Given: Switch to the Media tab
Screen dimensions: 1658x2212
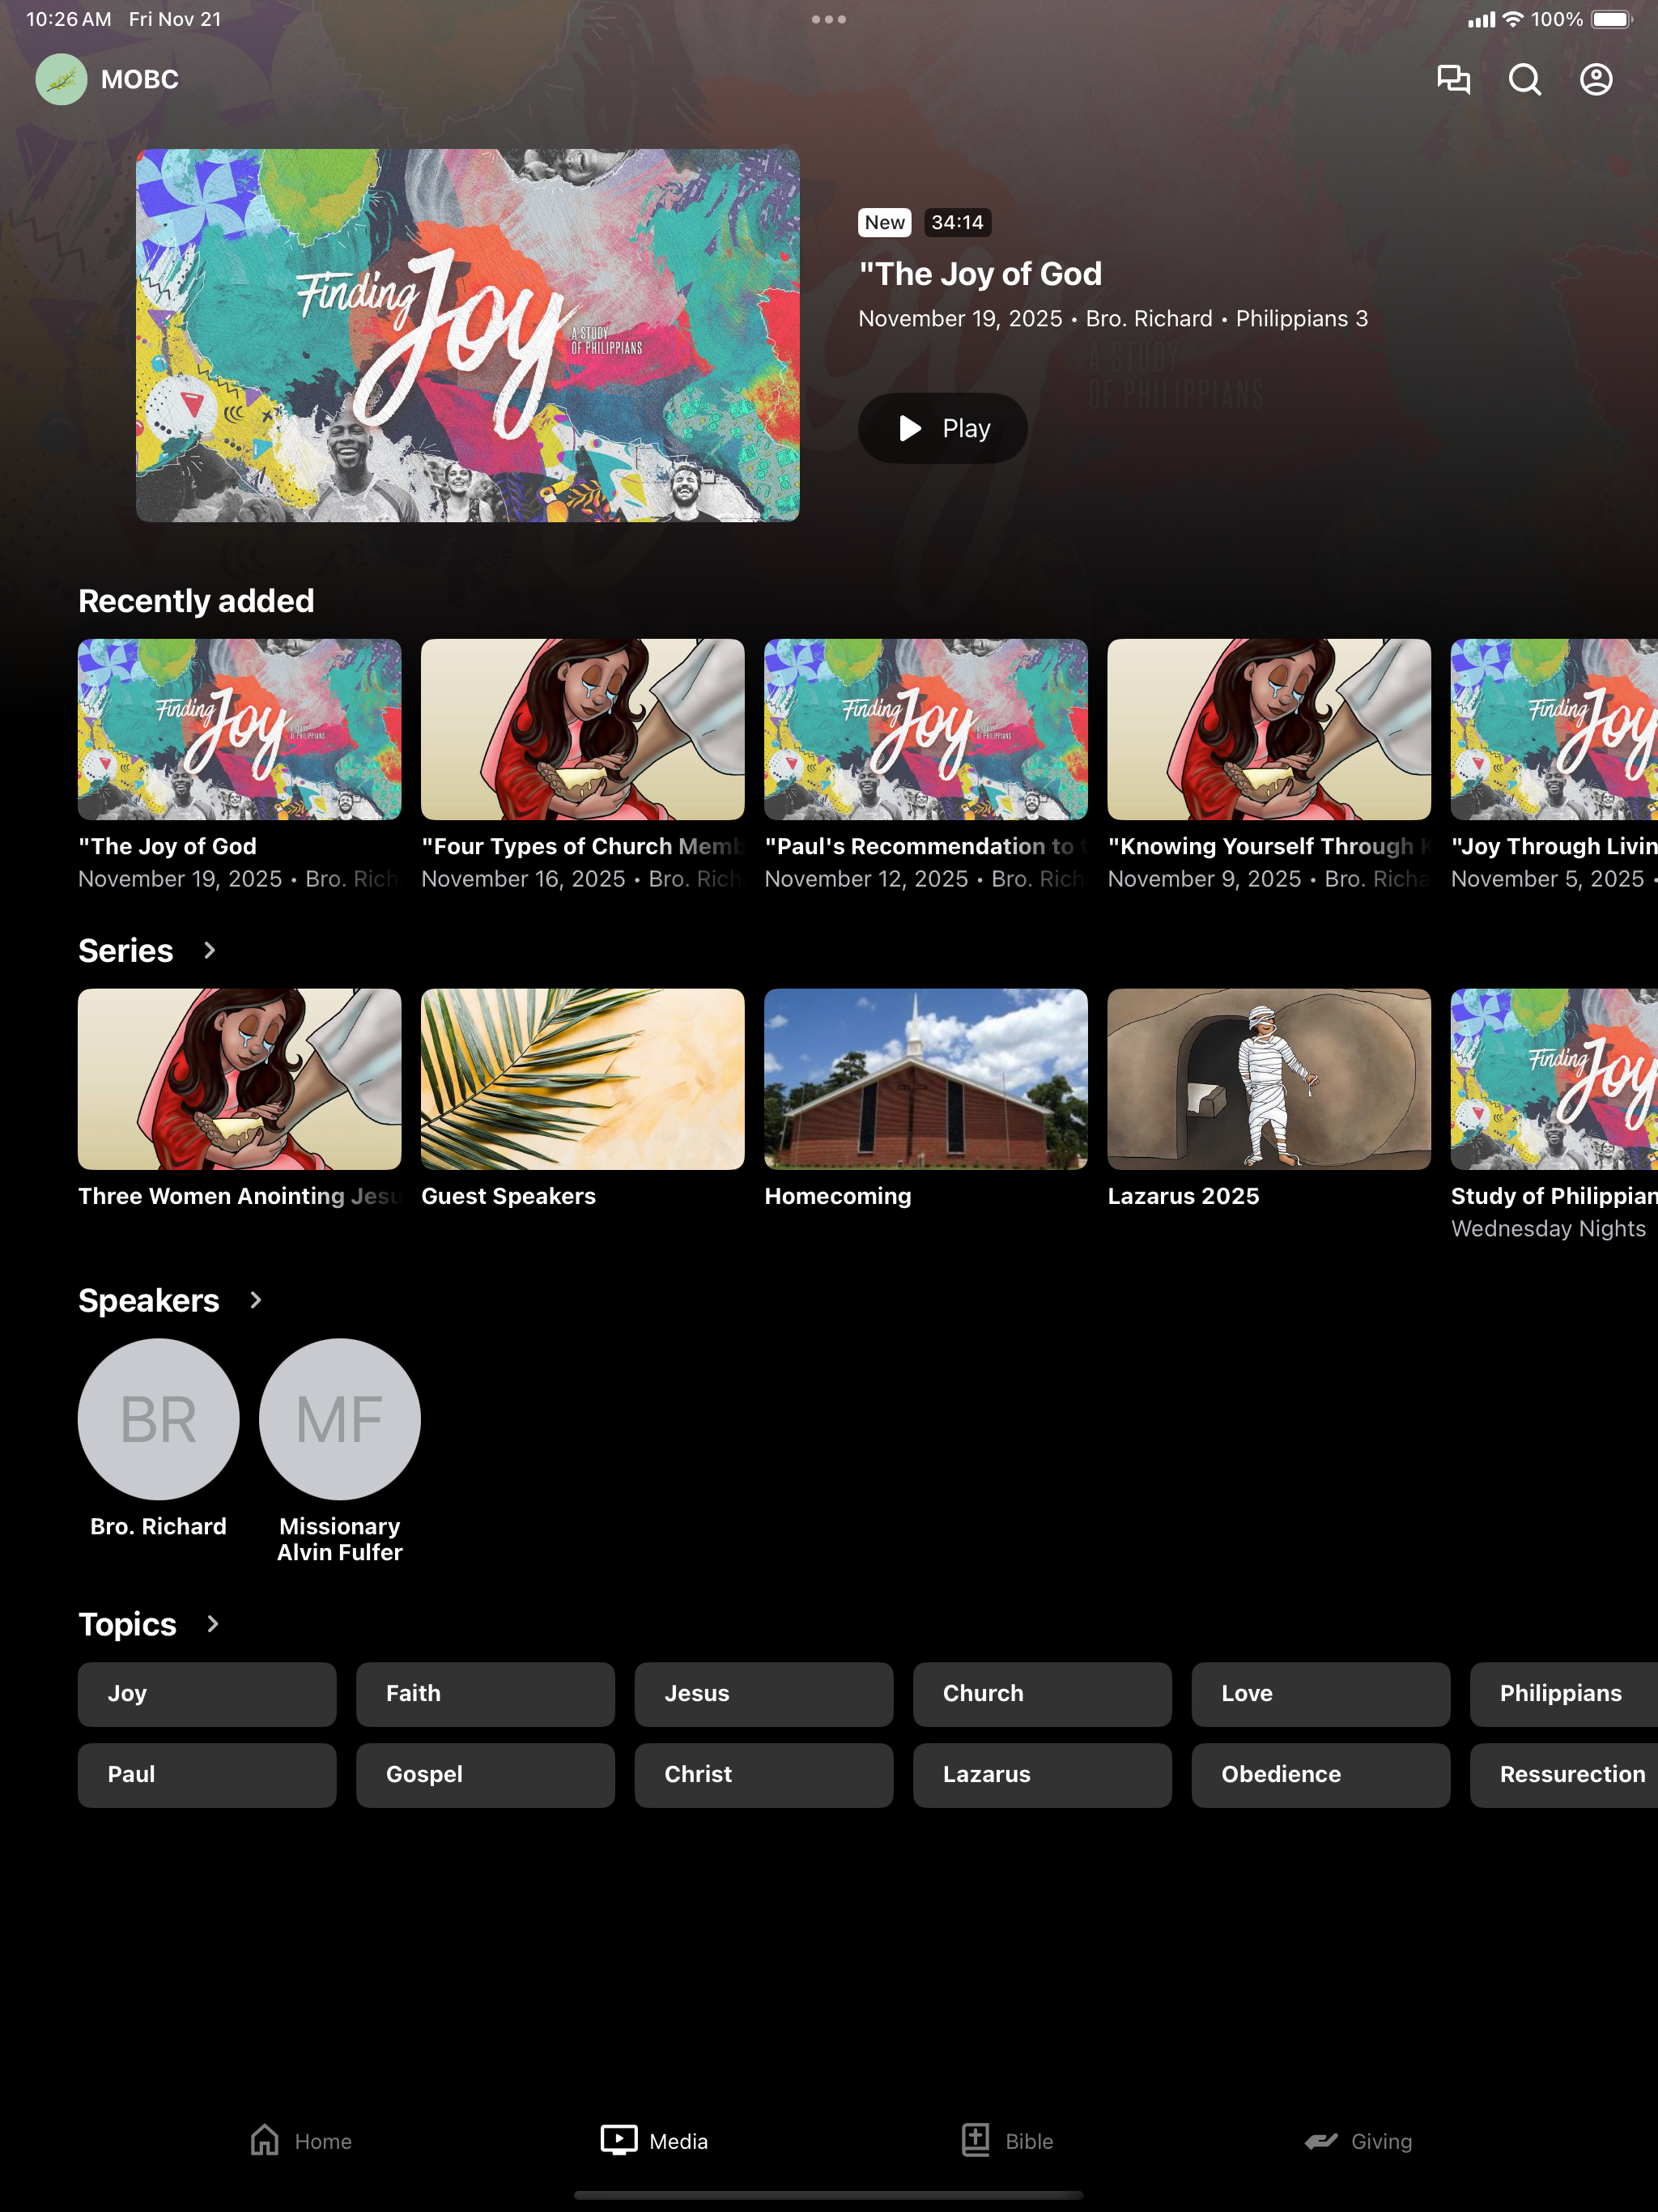Looking at the screenshot, I should pos(654,2141).
